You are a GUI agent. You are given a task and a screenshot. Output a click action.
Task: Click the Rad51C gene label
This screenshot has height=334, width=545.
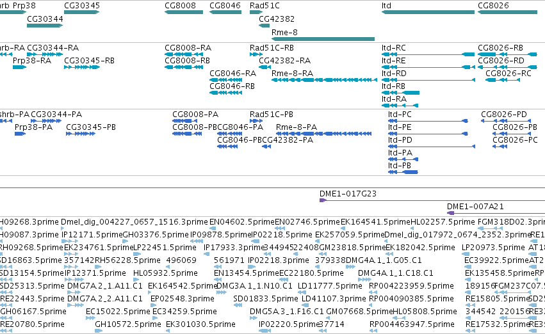[264, 6]
